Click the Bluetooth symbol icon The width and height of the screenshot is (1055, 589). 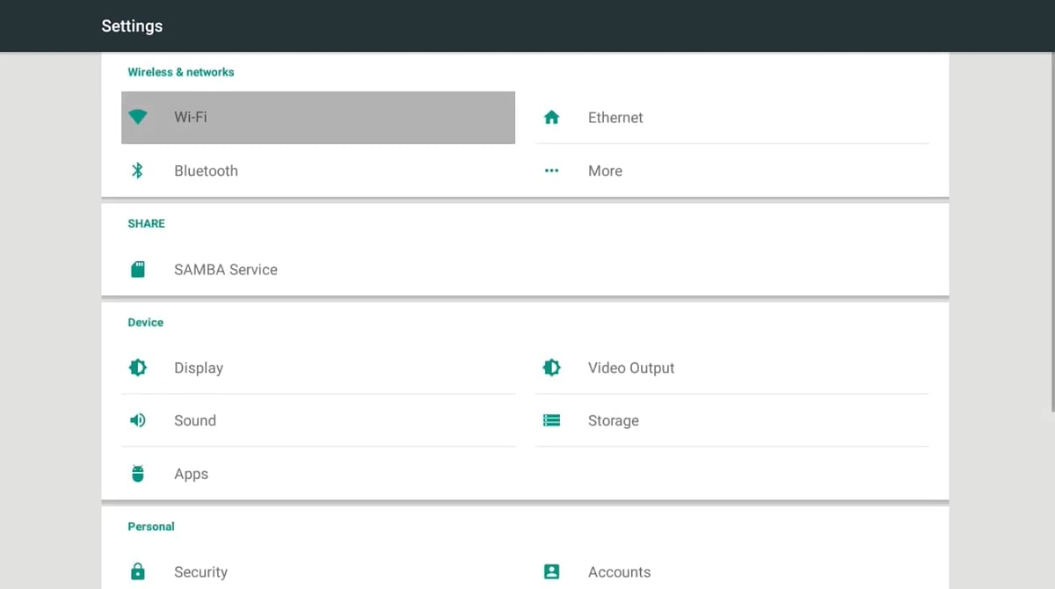click(137, 171)
